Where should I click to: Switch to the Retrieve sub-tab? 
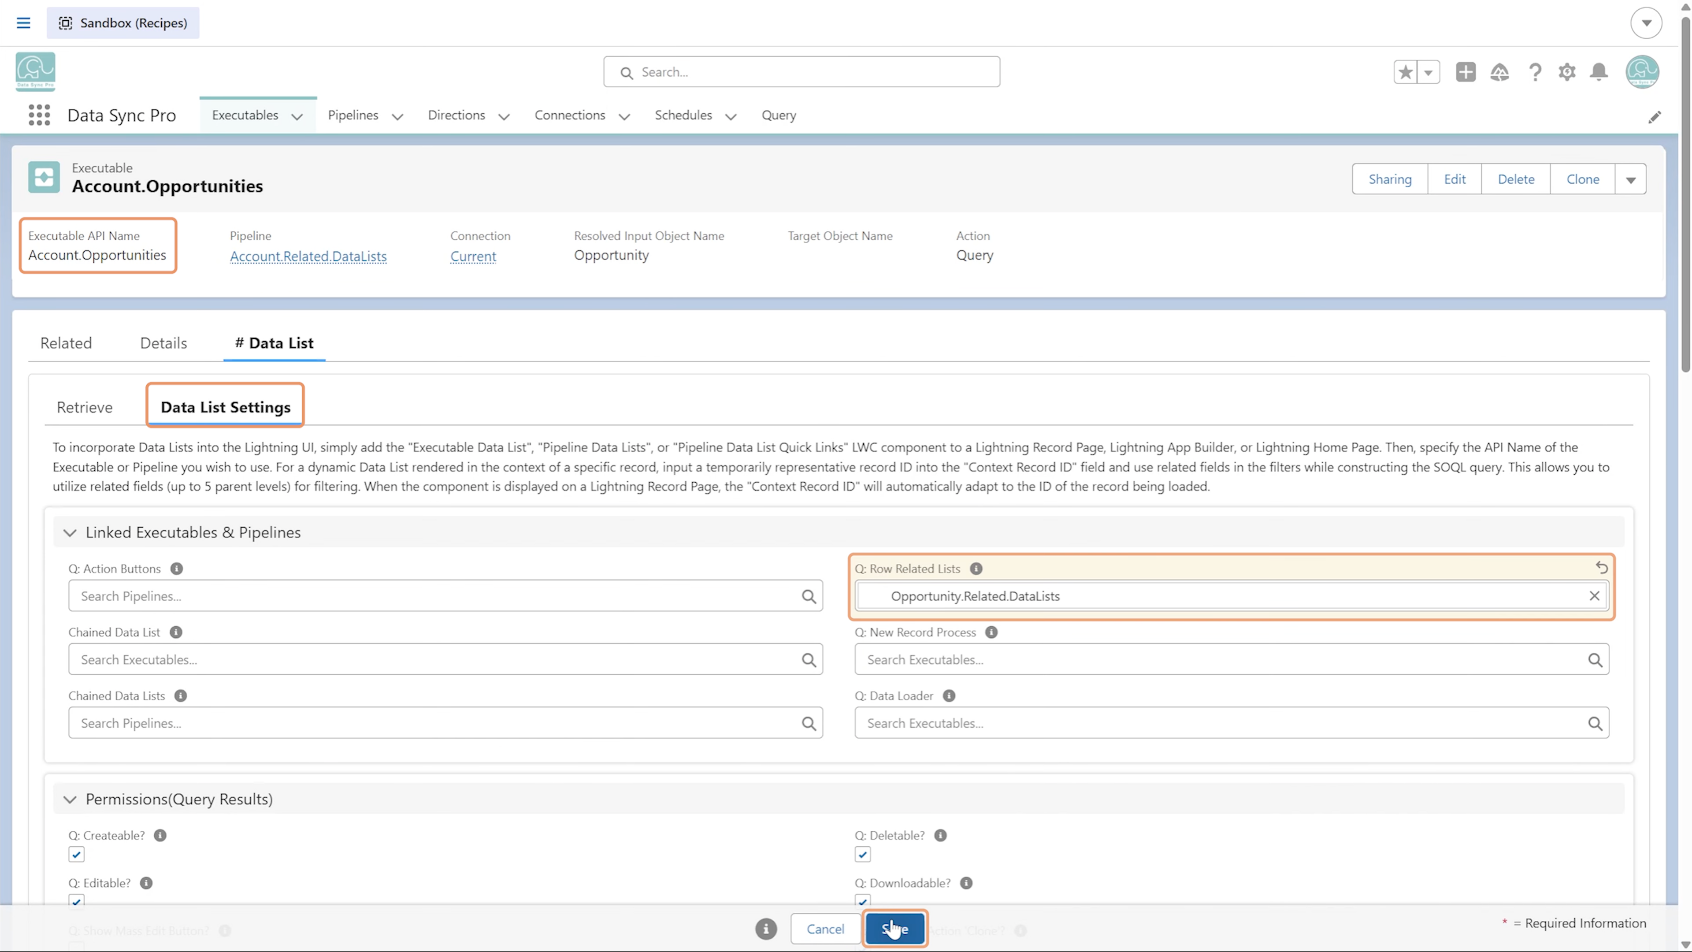(x=85, y=407)
